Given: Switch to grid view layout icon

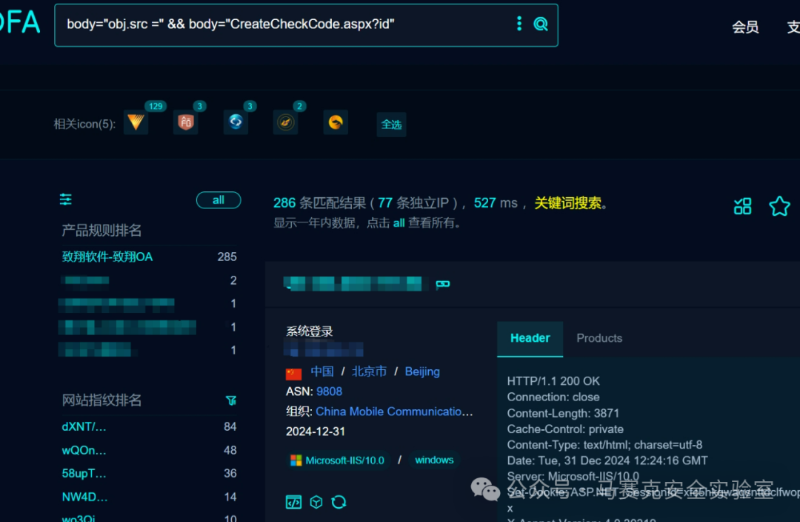Looking at the screenshot, I should pos(742,206).
